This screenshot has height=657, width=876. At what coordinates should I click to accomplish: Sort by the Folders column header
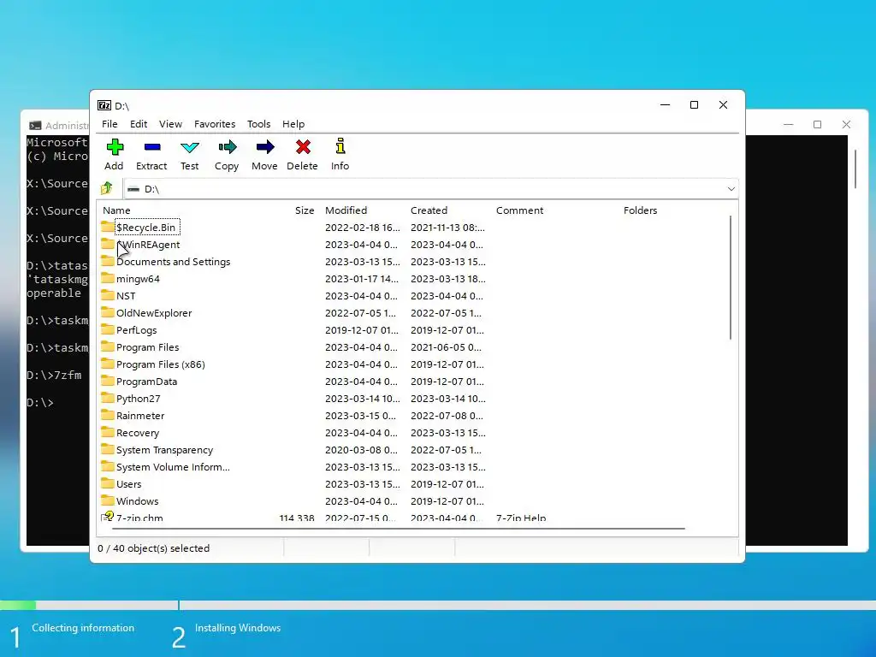[x=640, y=210]
